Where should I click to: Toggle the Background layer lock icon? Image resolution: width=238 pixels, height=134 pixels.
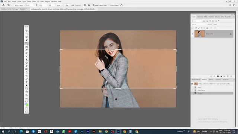(231, 34)
